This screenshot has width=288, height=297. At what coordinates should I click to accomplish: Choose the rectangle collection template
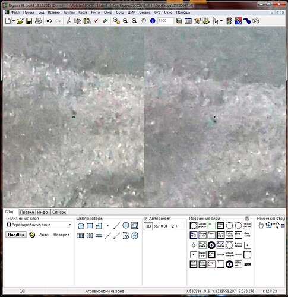tap(90, 226)
